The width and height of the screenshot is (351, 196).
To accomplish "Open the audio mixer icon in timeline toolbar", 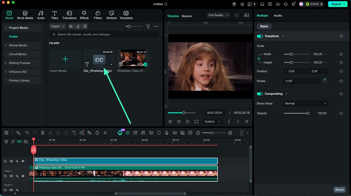I will [175, 133].
